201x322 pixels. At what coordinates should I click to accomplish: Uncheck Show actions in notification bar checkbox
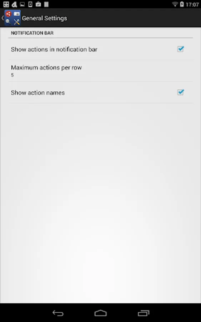pos(180,49)
